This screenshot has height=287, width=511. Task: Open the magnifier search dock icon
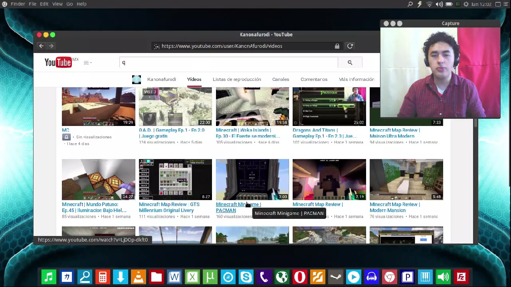click(85, 277)
